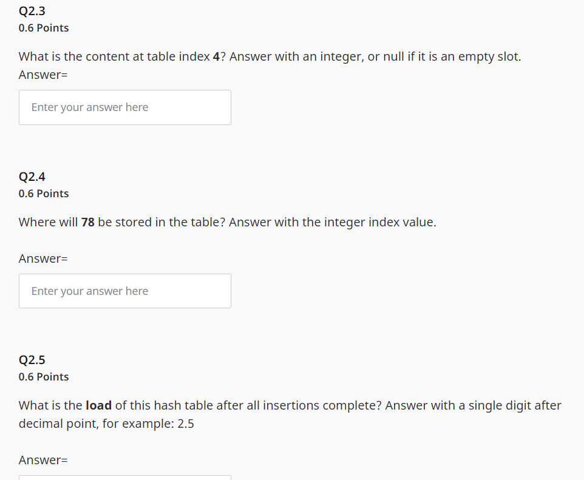Click the Q2.4 question heading
This screenshot has height=480, width=584.
point(32,177)
